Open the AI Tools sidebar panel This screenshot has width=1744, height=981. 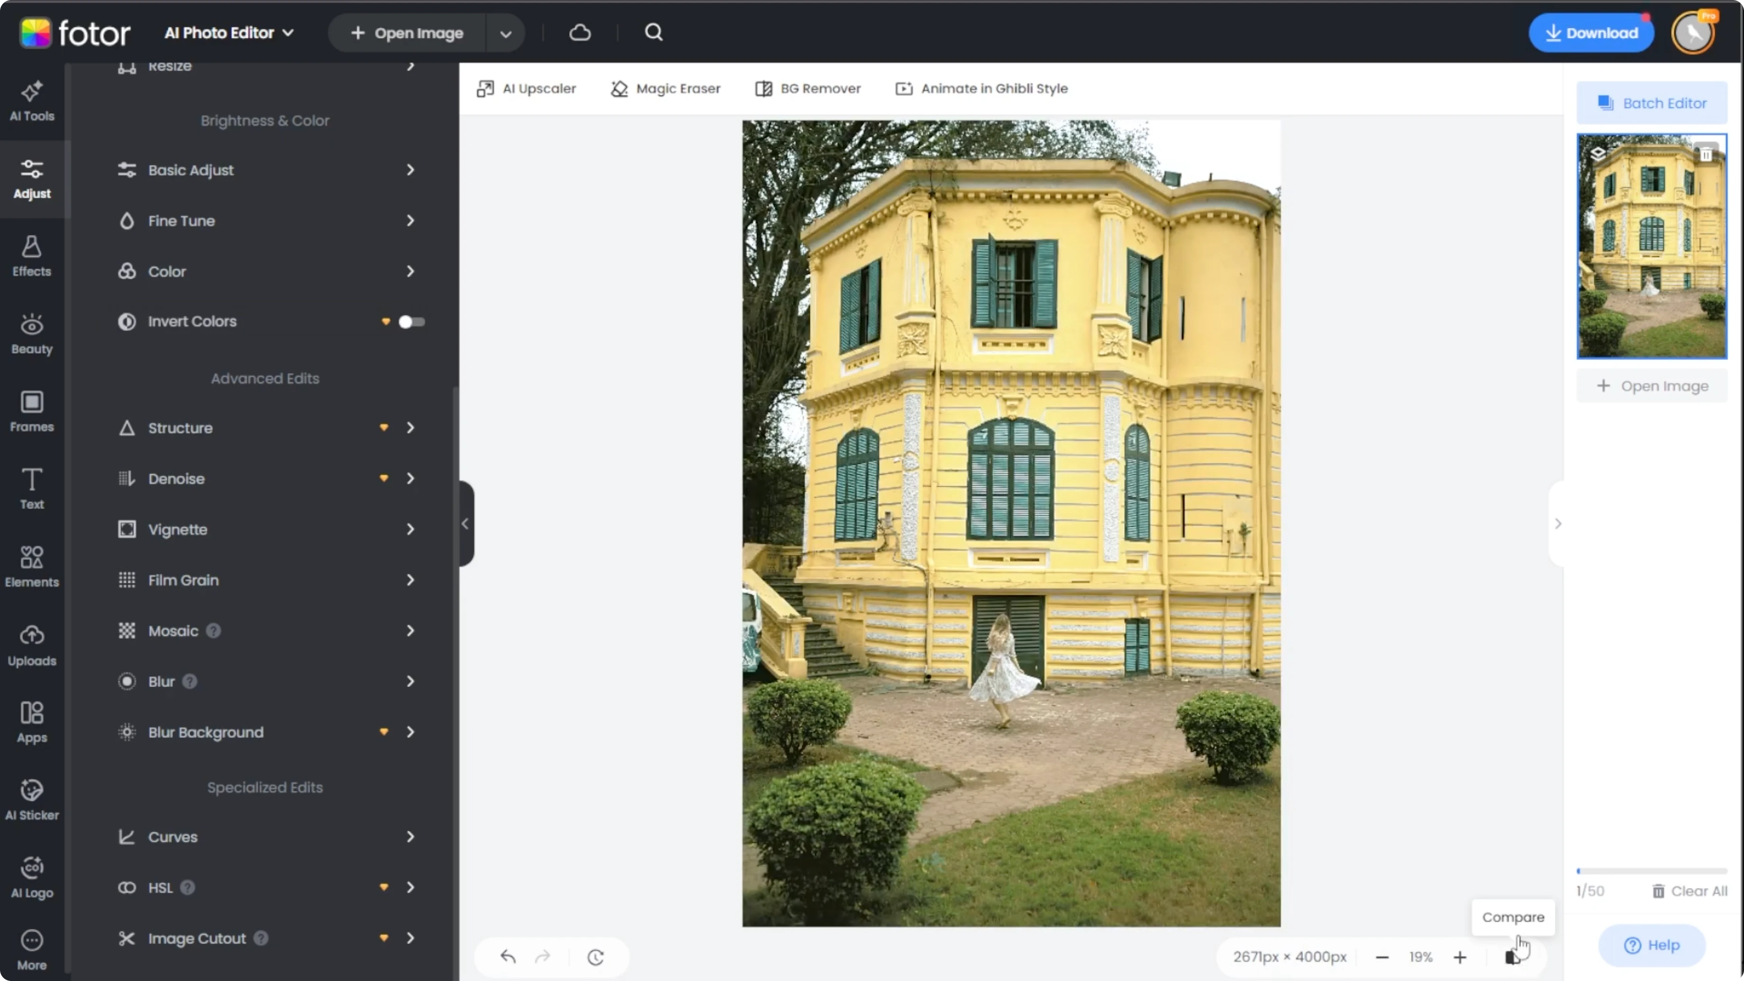click(x=32, y=101)
